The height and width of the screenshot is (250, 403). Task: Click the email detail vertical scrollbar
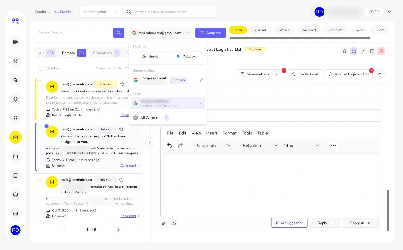point(388,210)
